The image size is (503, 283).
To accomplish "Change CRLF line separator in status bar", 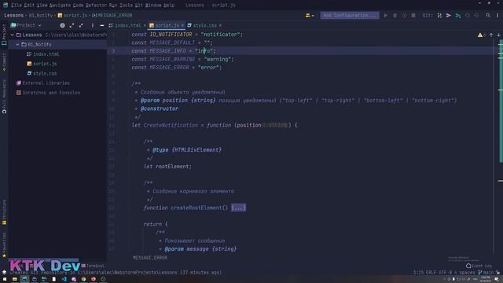I will tap(431, 272).
